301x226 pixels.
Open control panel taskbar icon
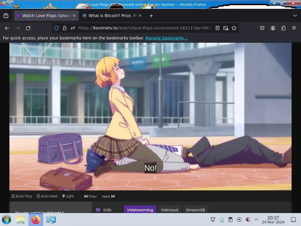[x=51, y=220]
